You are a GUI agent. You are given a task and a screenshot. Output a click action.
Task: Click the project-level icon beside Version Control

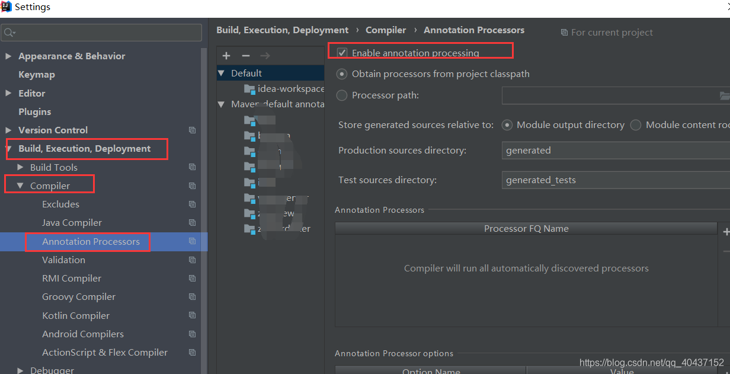point(192,130)
